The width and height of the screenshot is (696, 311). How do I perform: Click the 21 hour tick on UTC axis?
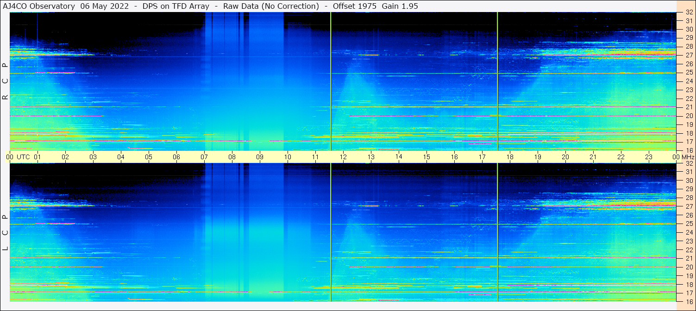593,157
